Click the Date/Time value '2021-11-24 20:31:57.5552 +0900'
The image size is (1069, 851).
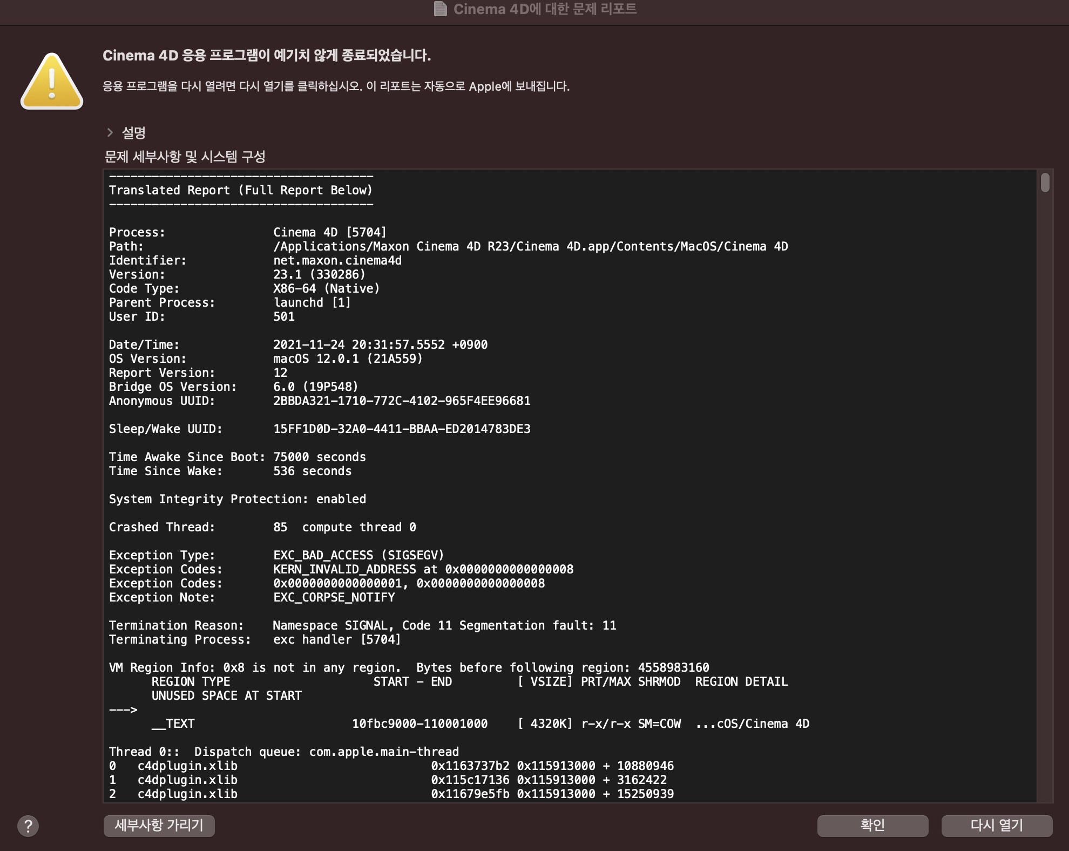pos(380,345)
